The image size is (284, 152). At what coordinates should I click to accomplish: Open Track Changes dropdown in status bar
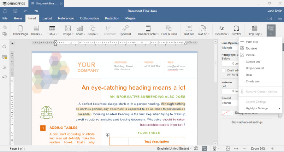click(x=216, y=148)
